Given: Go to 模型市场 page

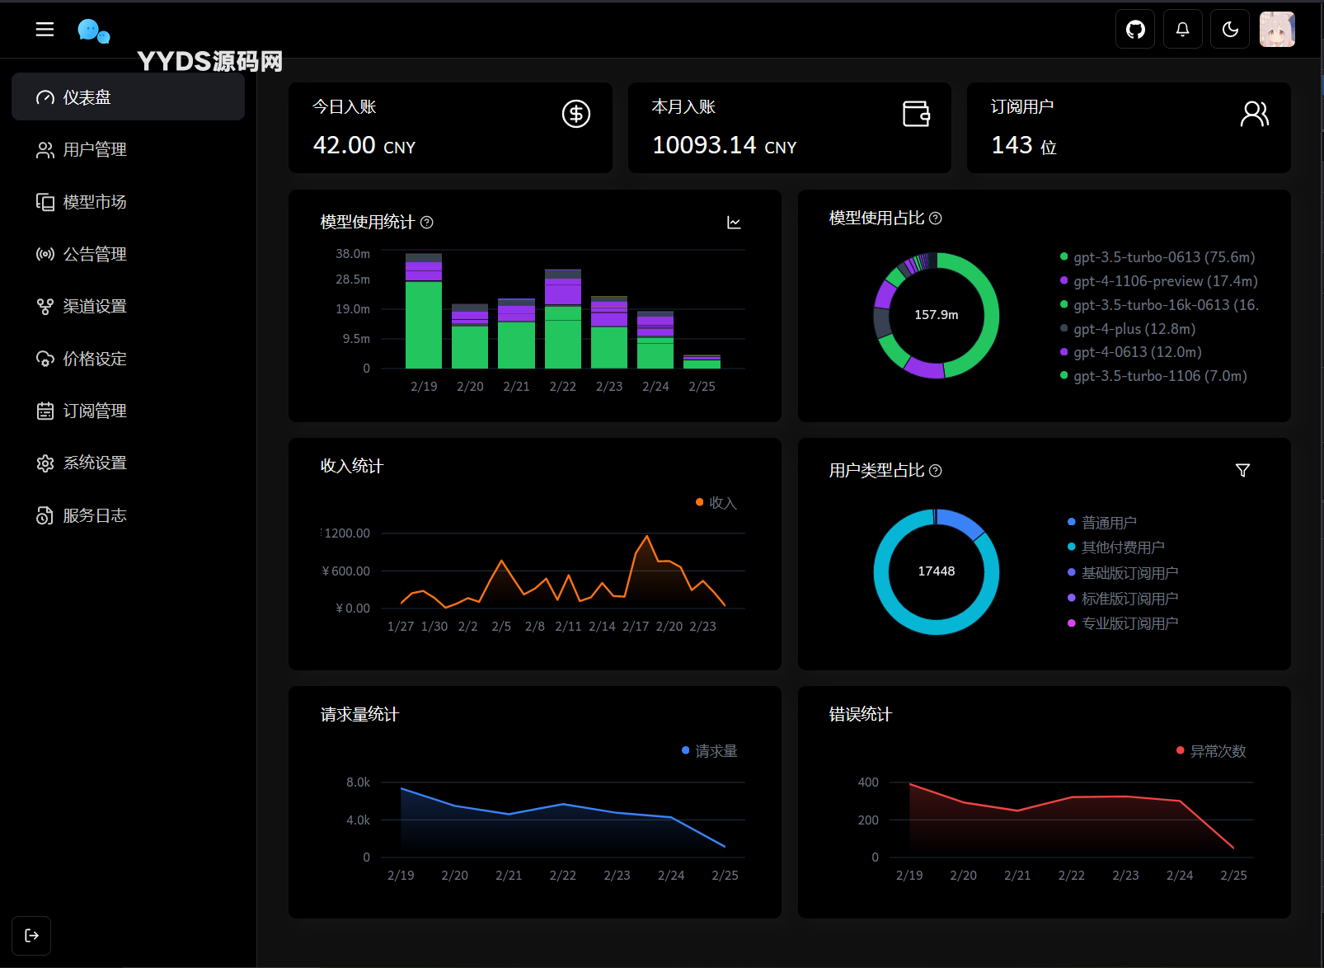Looking at the screenshot, I should 95,202.
